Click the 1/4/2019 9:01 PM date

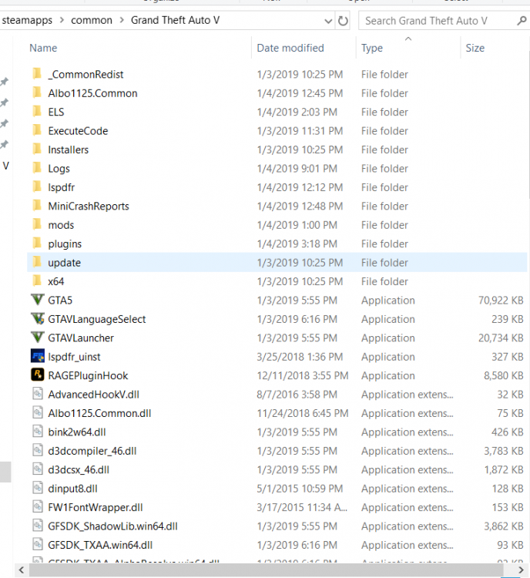pyautogui.click(x=297, y=169)
